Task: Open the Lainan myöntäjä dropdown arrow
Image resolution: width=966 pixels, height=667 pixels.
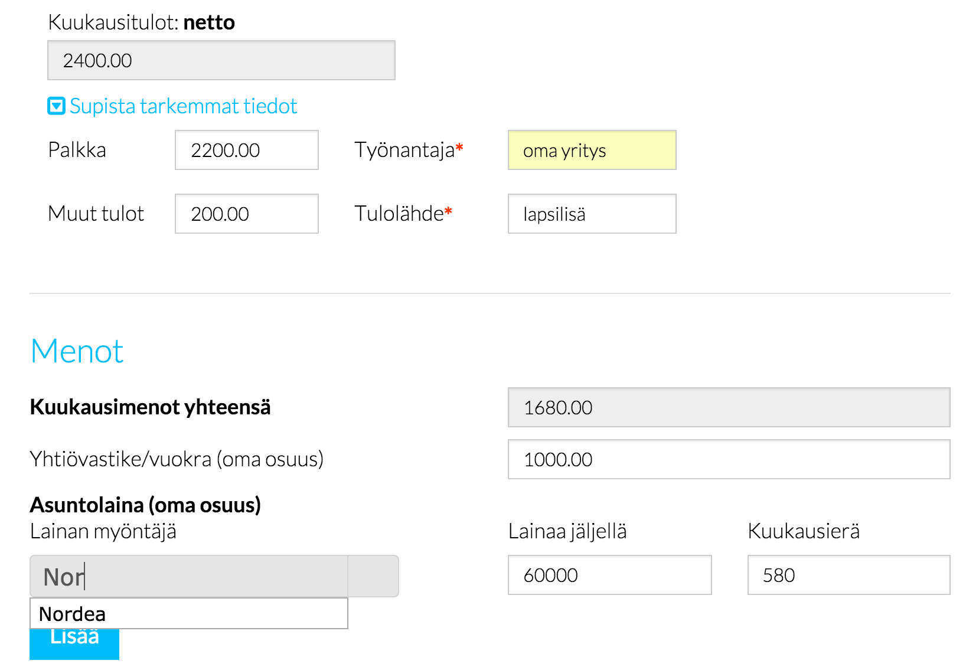Action: (x=373, y=576)
